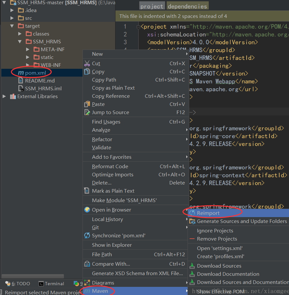
Task: Click the Open in Browser globe icon
Action: tap(87, 210)
